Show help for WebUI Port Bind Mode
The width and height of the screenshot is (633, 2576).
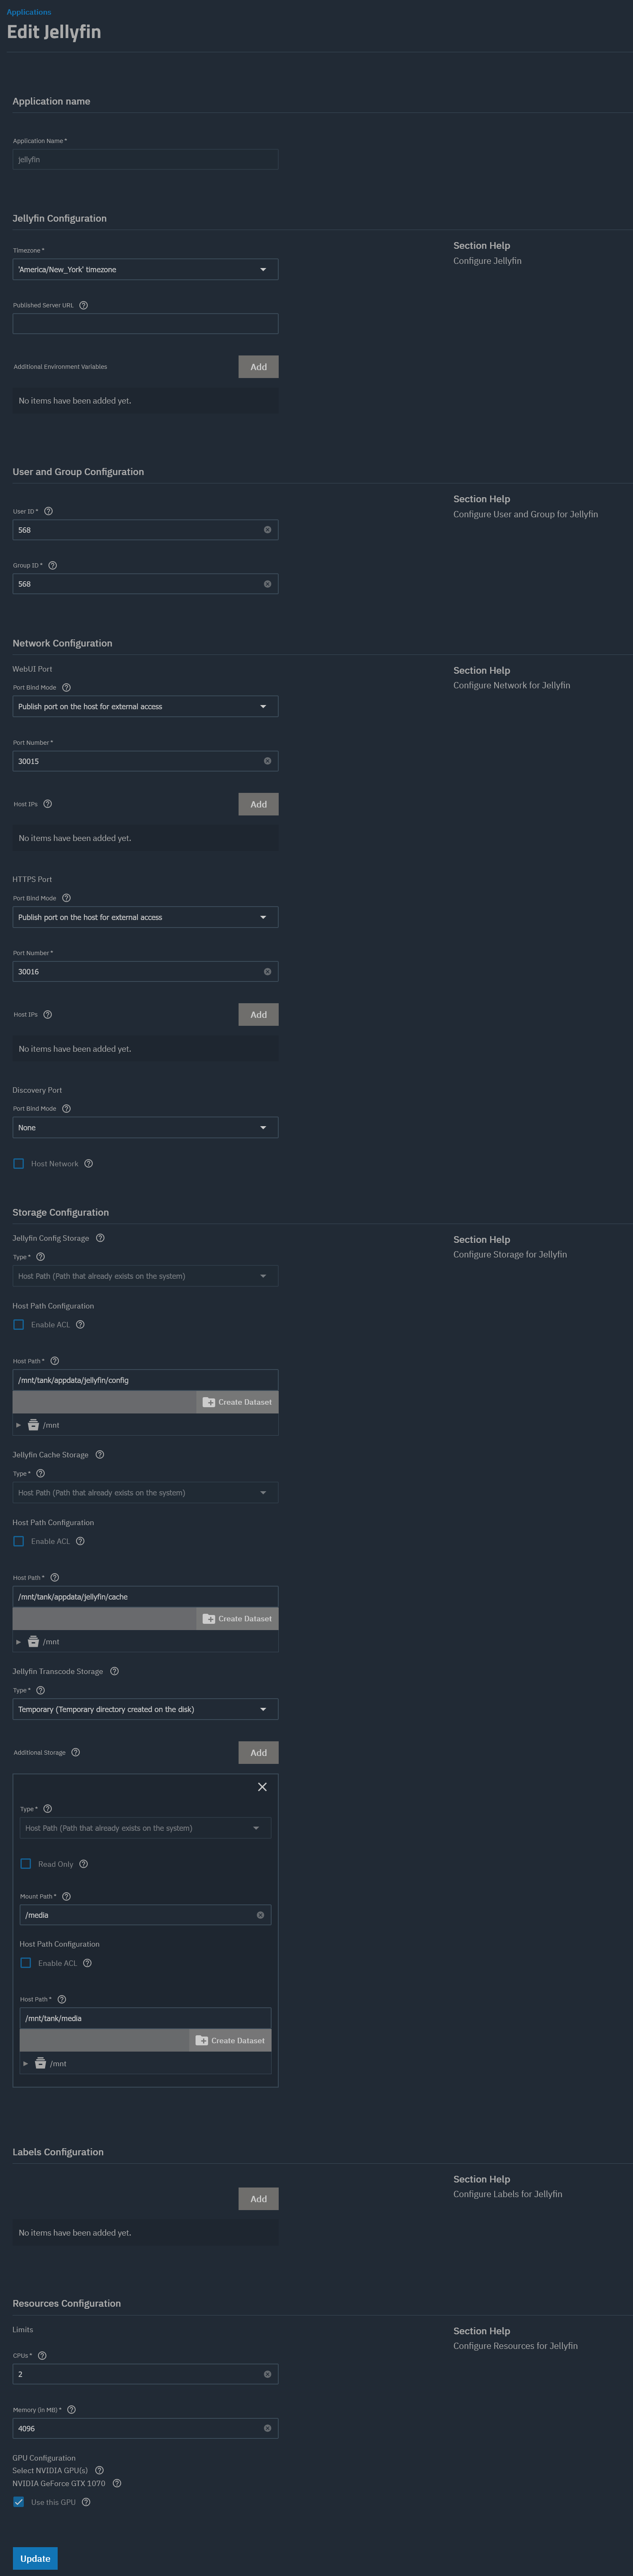[67, 687]
